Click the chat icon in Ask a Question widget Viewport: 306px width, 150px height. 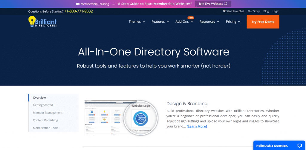[x=299, y=146]
